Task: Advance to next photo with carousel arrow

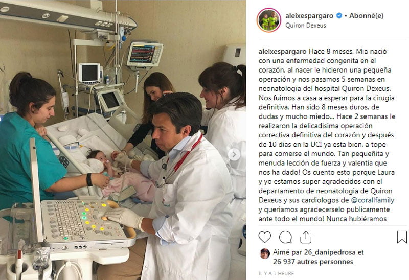Action: pos(234,155)
